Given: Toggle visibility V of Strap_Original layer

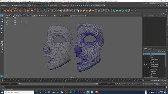Looking at the screenshot, I should click(144, 64).
